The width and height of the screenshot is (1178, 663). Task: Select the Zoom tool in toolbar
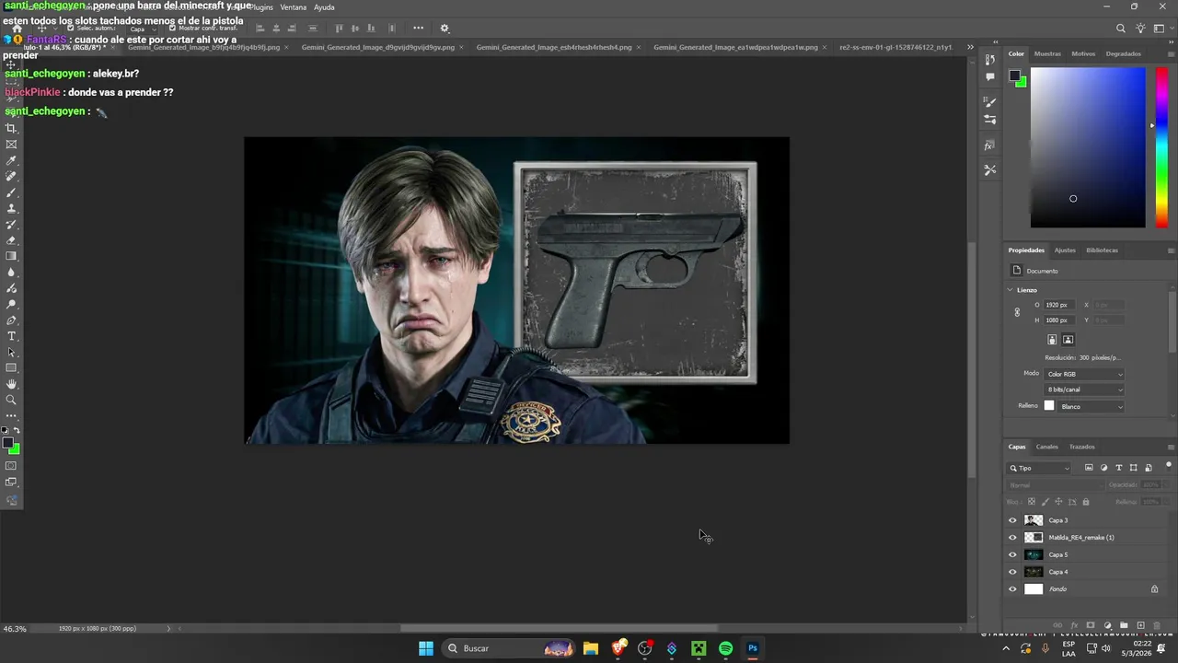[x=11, y=400]
